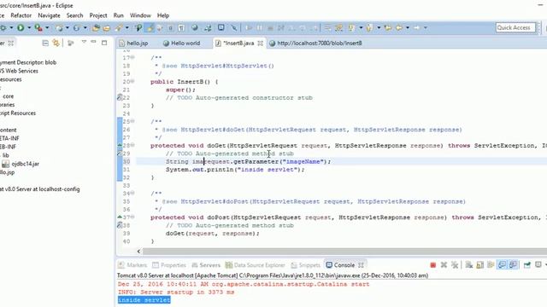Toggle the Mark Occurrences highlighter icon

coord(150,28)
